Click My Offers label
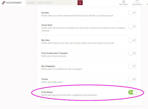The height and width of the screenshot is (109, 148). [x=123, y=4]
